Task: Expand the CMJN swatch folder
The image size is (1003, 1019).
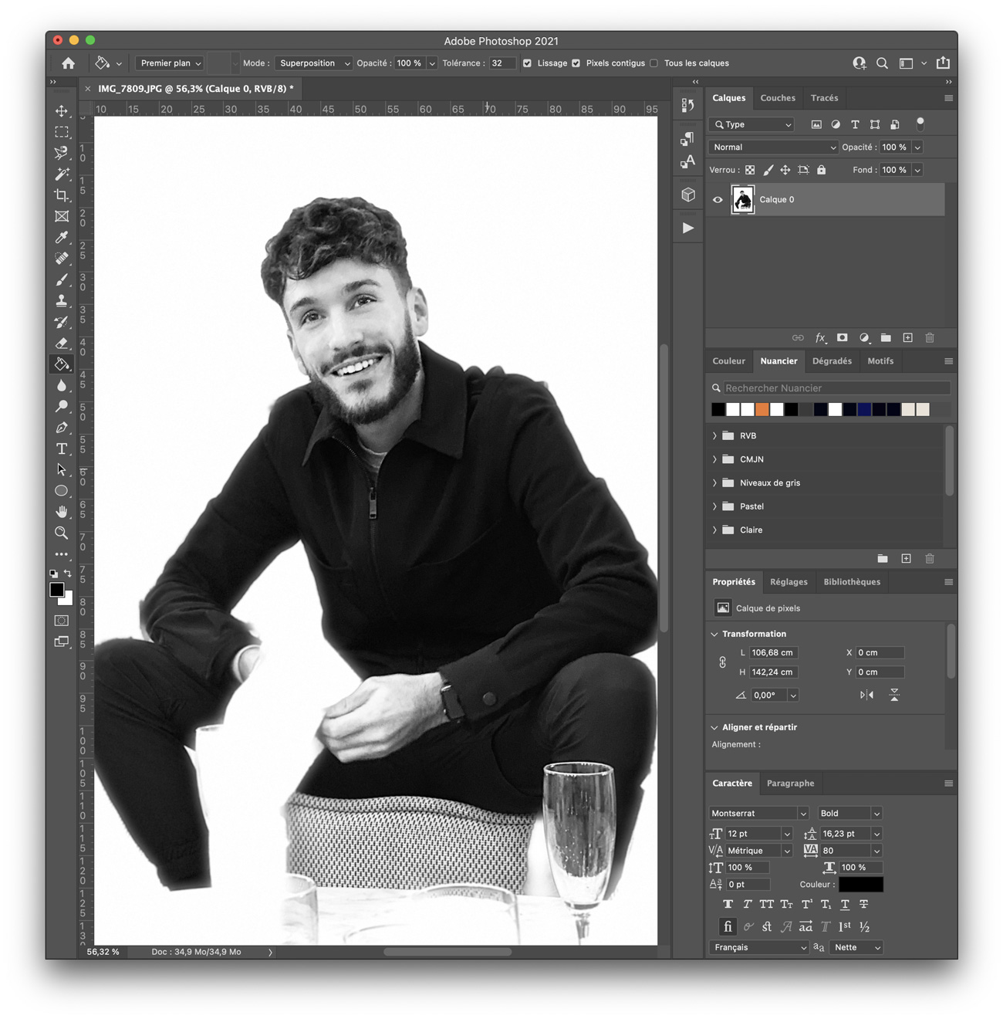Action: 714,459
